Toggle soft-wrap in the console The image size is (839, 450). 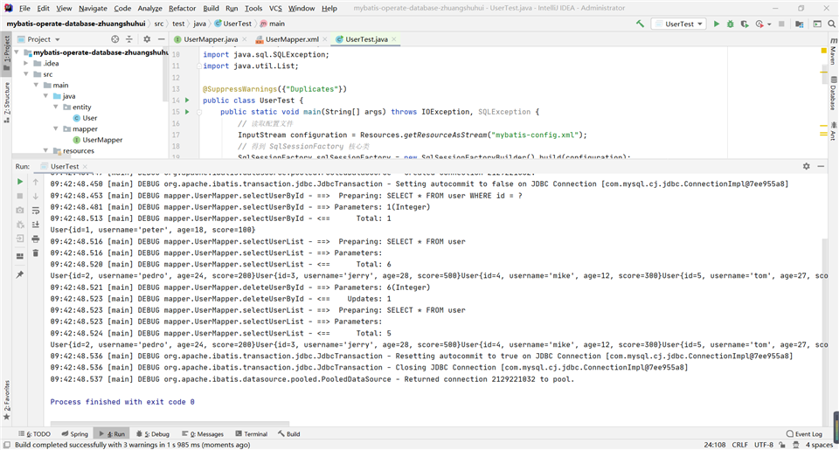click(x=35, y=211)
